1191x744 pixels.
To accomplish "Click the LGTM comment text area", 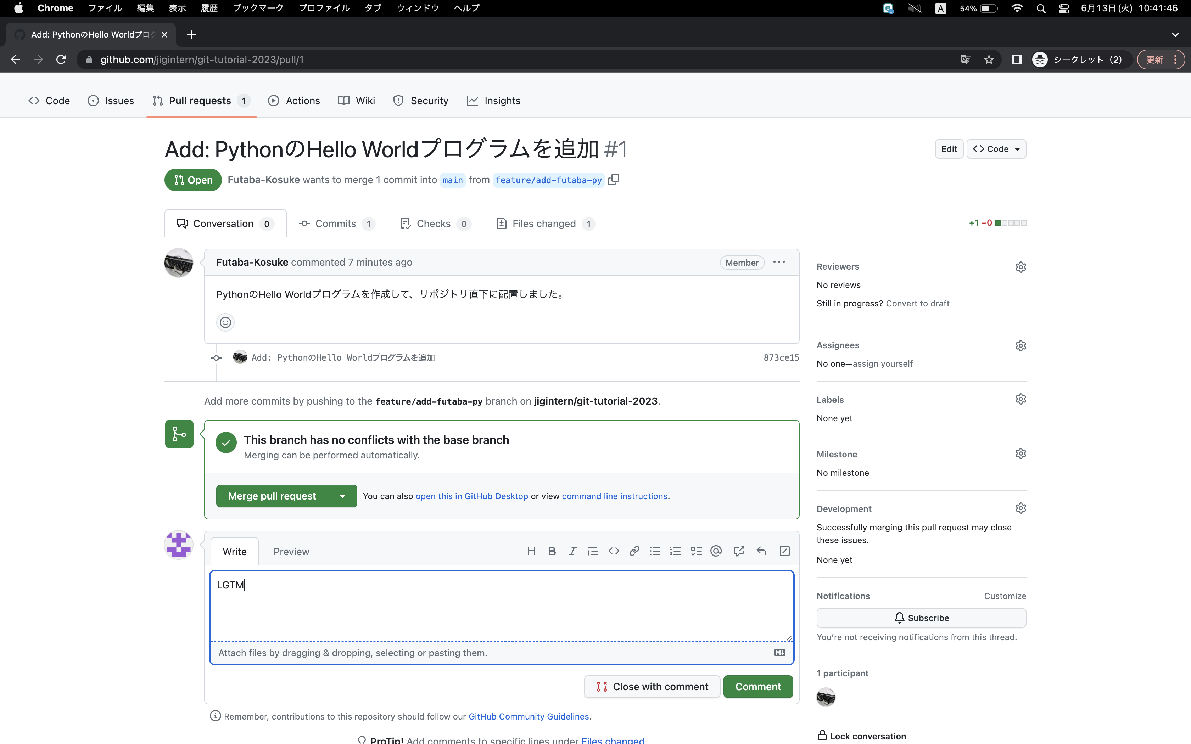I will [501, 605].
